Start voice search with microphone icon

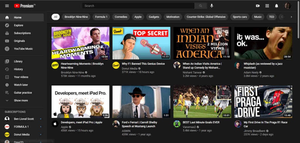click(x=212, y=6)
